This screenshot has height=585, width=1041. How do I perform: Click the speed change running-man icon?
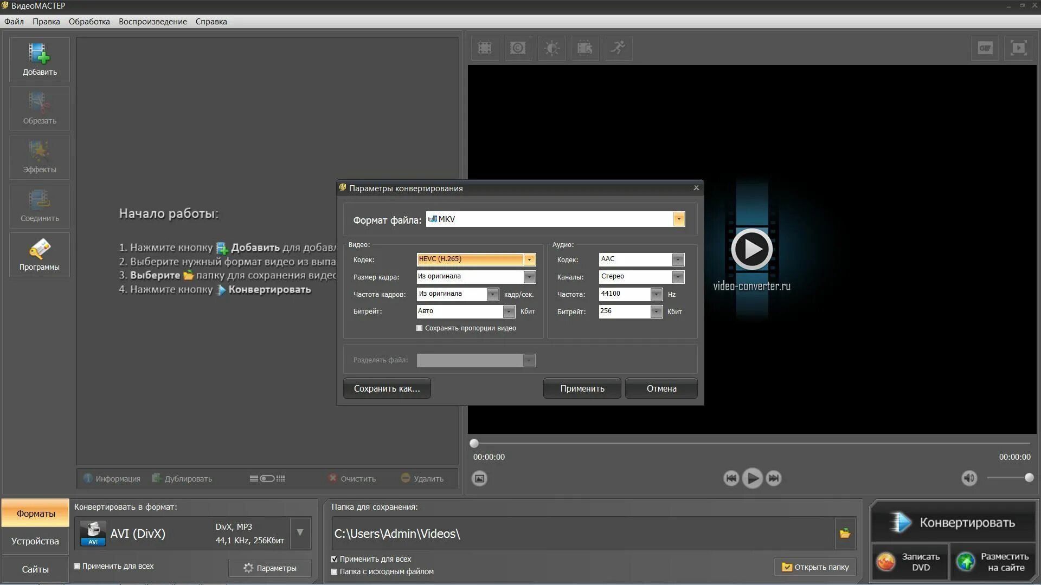[618, 48]
